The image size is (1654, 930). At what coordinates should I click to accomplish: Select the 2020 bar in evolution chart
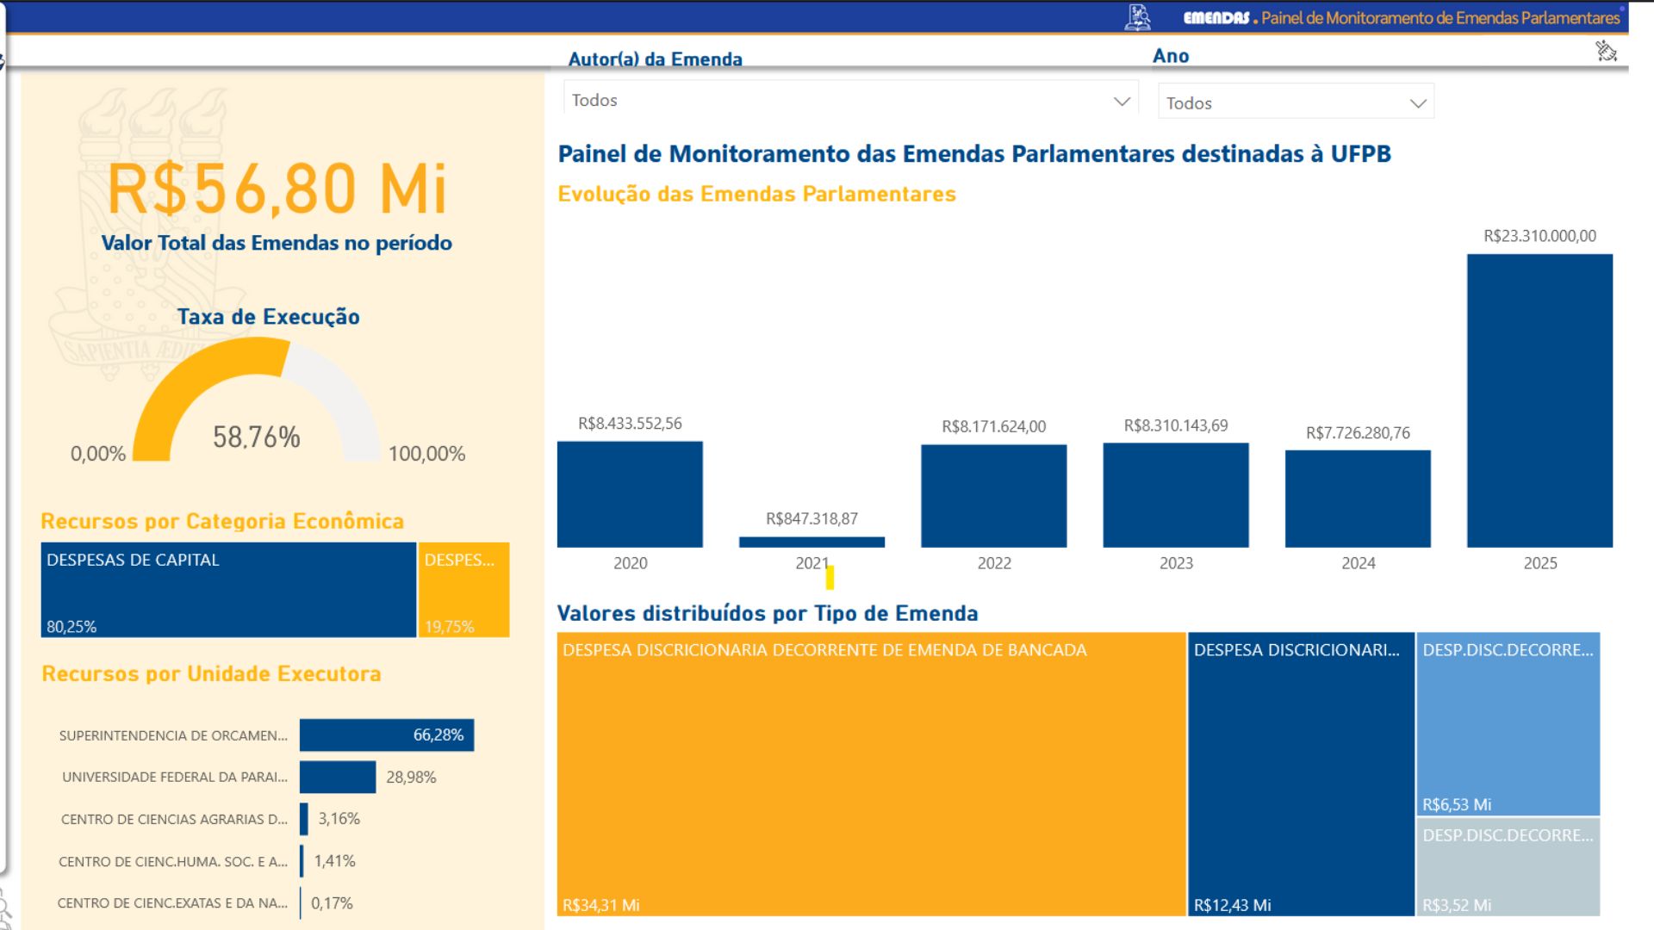click(x=630, y=494)
